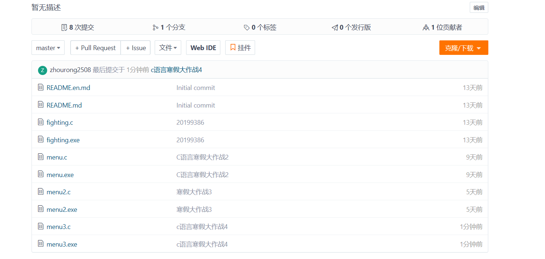Image resolution: width=545 pixels, height=259 pixels.
Task: Click the file icon beside menu3.c
Action: point(41,226)
